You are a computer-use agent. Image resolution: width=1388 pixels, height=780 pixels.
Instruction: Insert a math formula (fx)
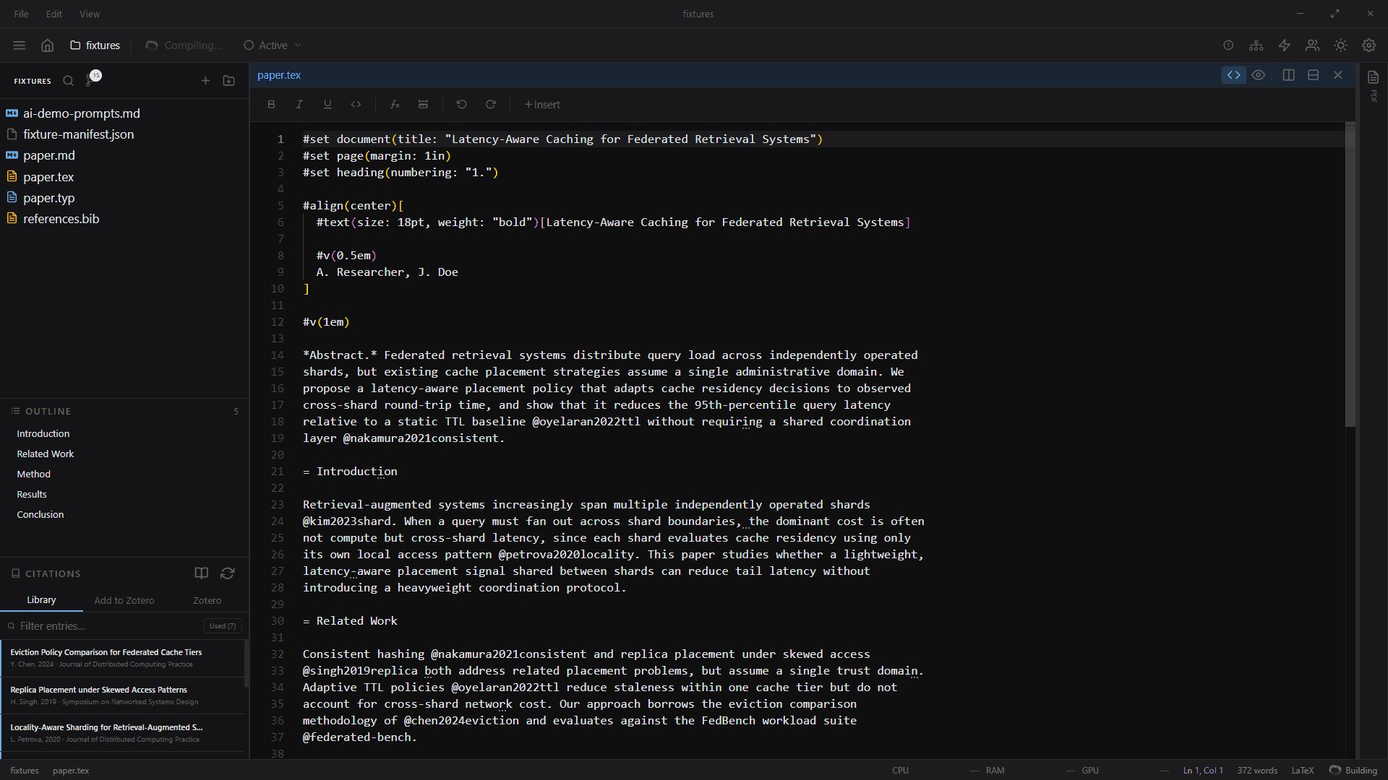(x=395, y=104)
